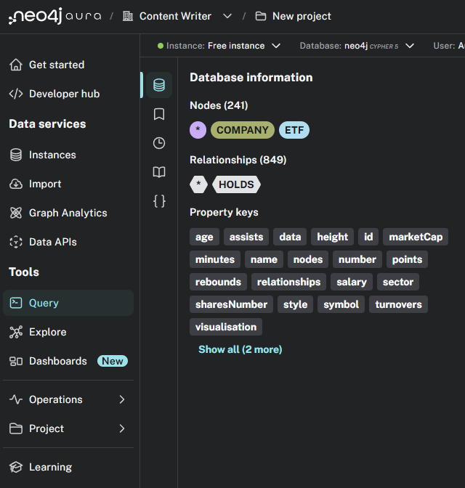Click the assists property key
This screenshot has width=465, height=488.
coord(246,237)
